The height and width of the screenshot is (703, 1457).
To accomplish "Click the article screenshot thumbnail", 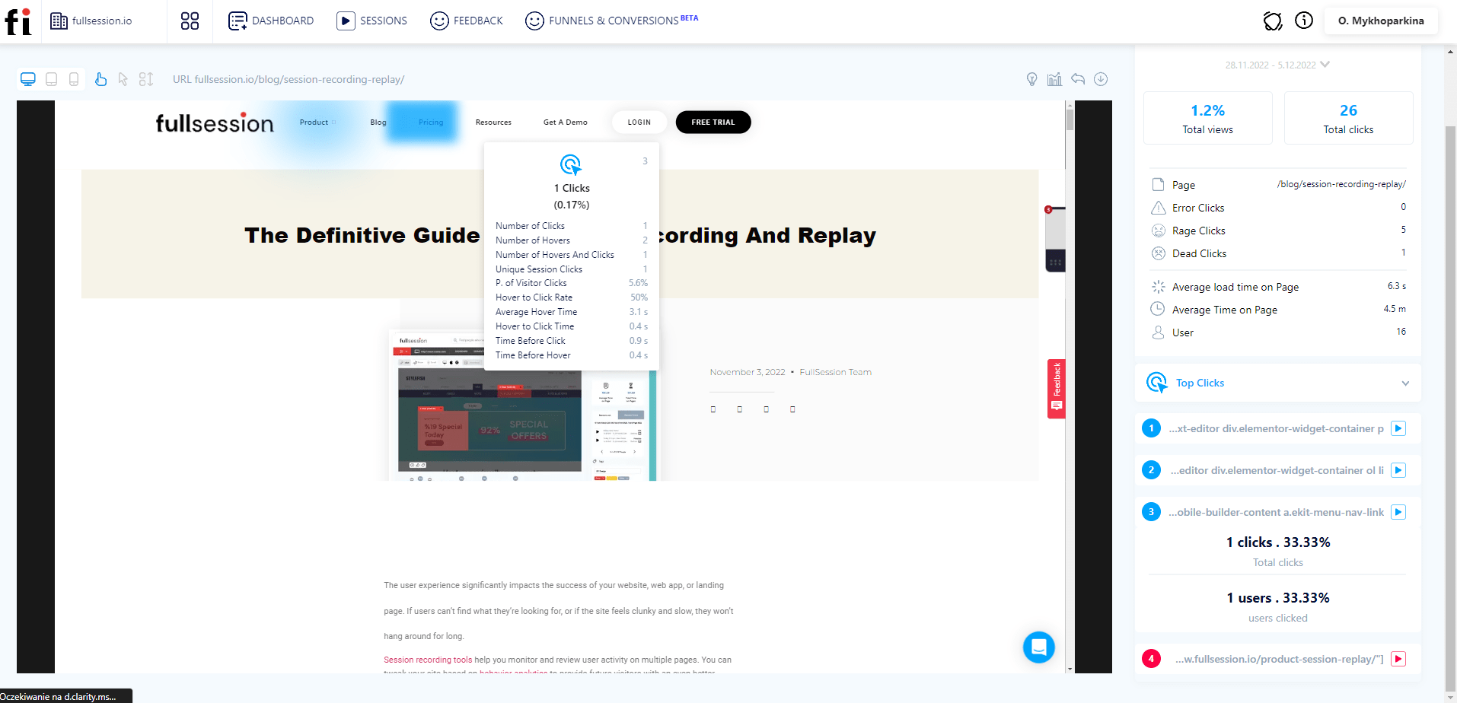I will [x=522, y=406].
